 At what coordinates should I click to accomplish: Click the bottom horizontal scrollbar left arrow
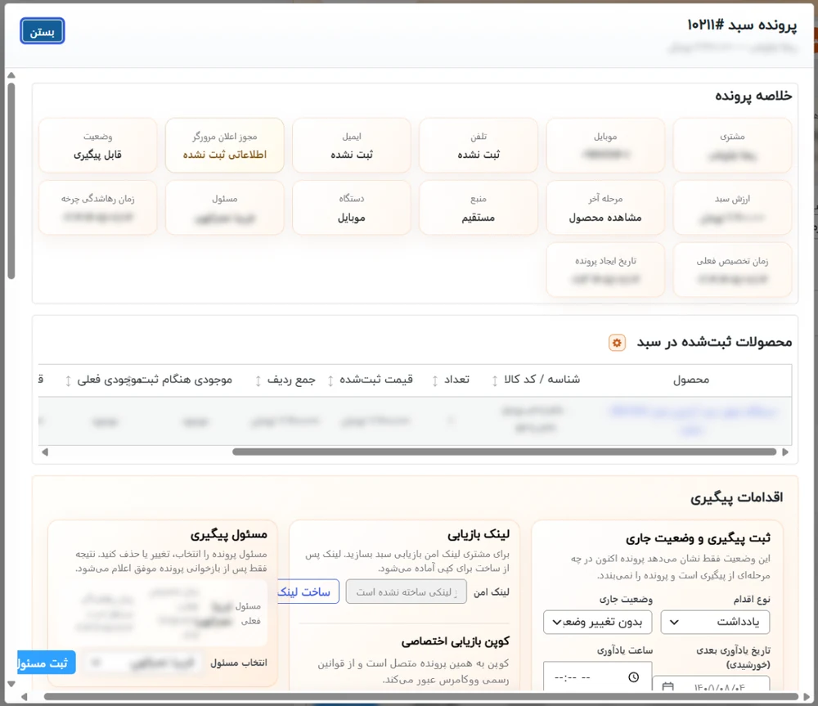click(x=24, y=697)
